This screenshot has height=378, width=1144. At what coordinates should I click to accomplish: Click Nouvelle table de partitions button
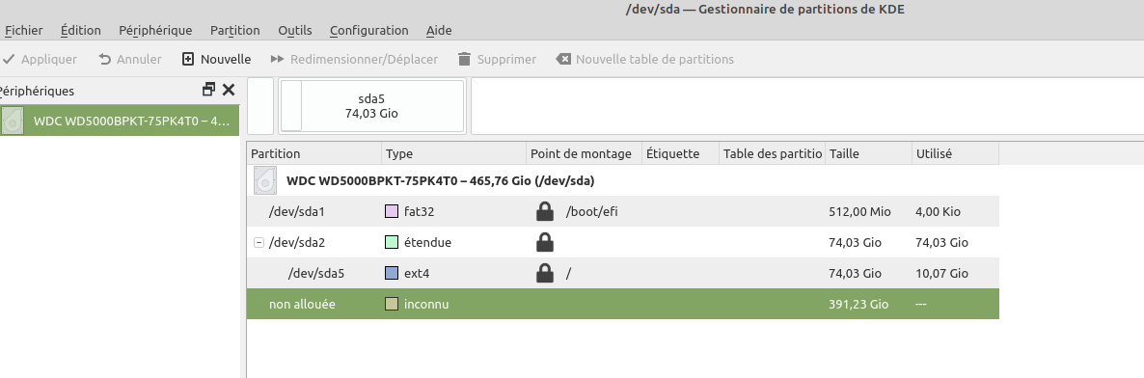pos(645,59)
